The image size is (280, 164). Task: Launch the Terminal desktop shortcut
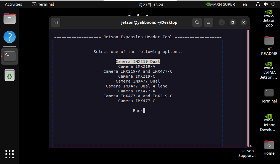[269, 96]
